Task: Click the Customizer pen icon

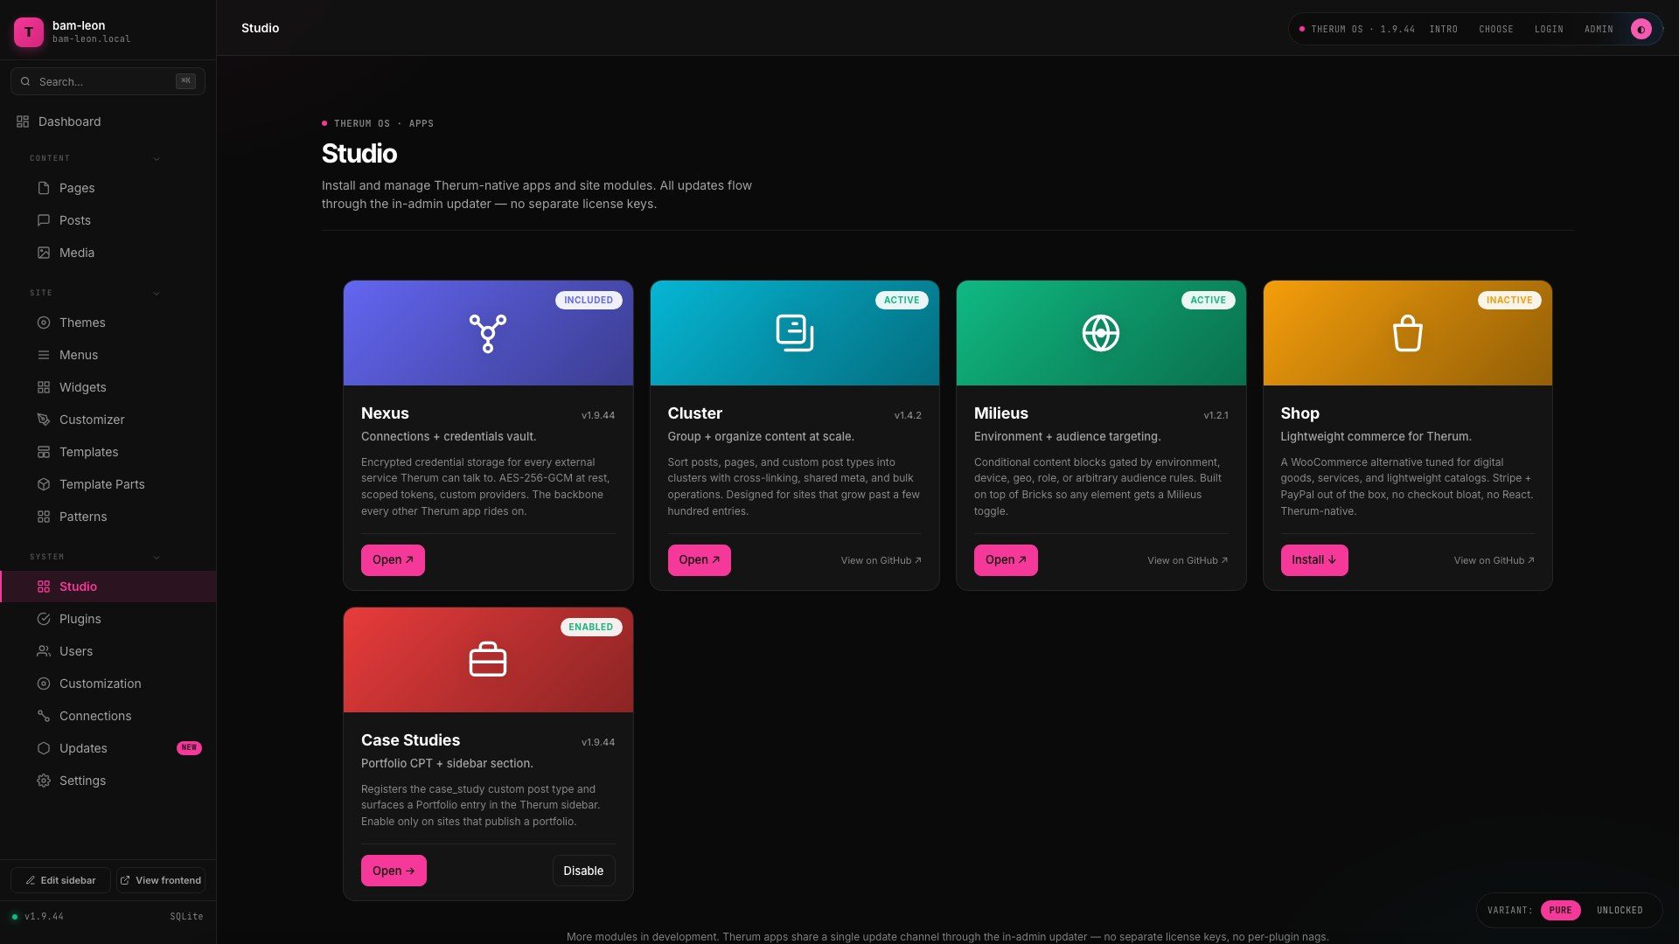Action: [44, 420]
